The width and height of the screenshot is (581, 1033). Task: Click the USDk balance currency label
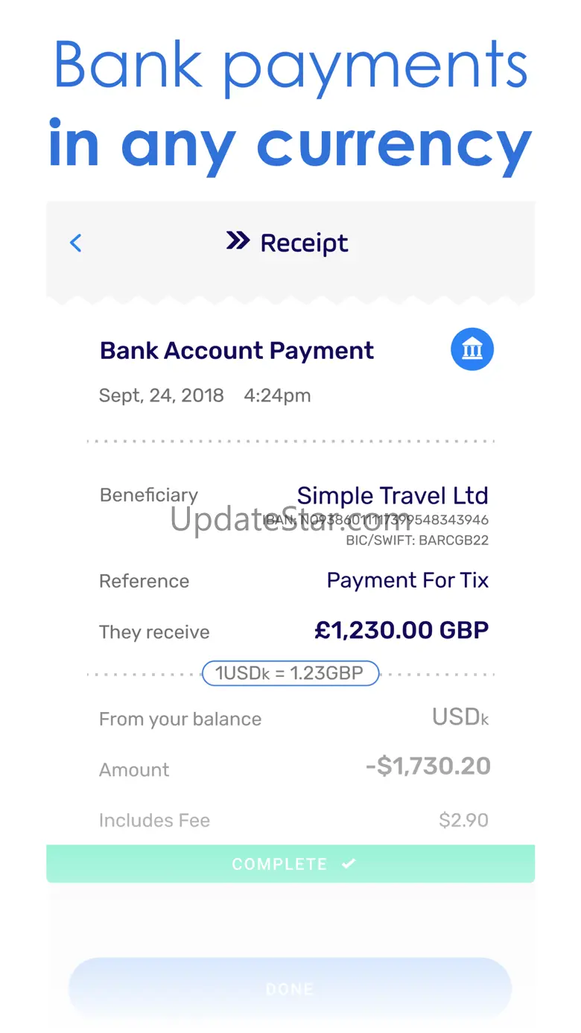click(460, 717)
